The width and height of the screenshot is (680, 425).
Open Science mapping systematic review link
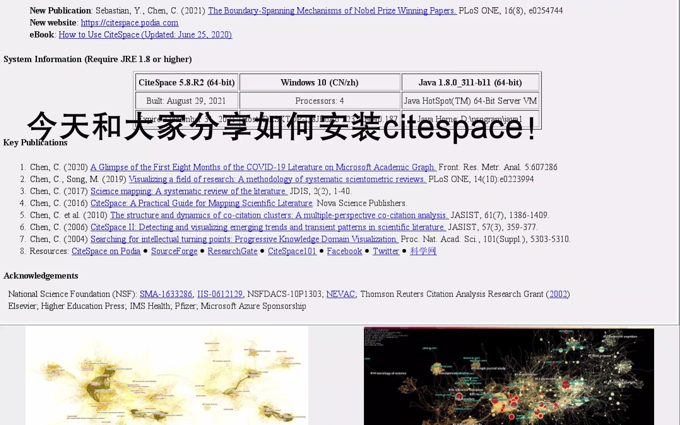(x=189, y=191)
